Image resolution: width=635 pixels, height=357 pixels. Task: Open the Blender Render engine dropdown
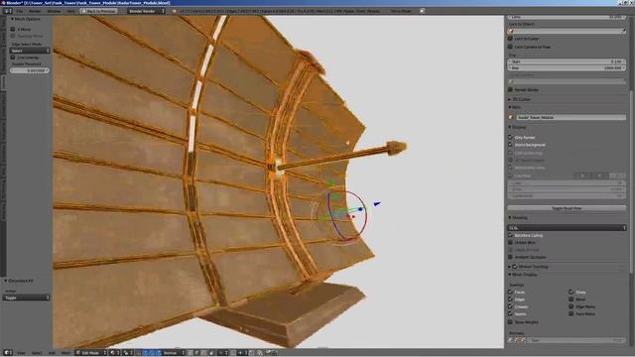point(146,11)
